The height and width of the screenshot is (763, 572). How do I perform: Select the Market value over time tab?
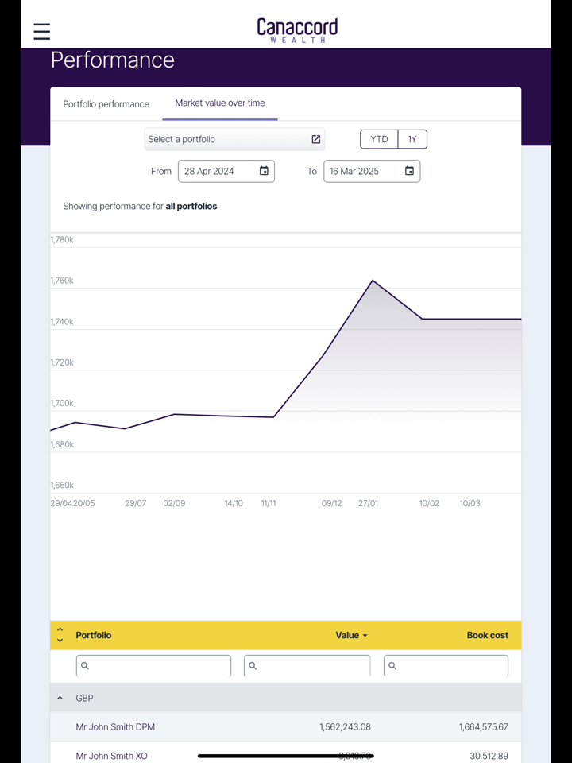pyautogui.click(x=220, y=103)
